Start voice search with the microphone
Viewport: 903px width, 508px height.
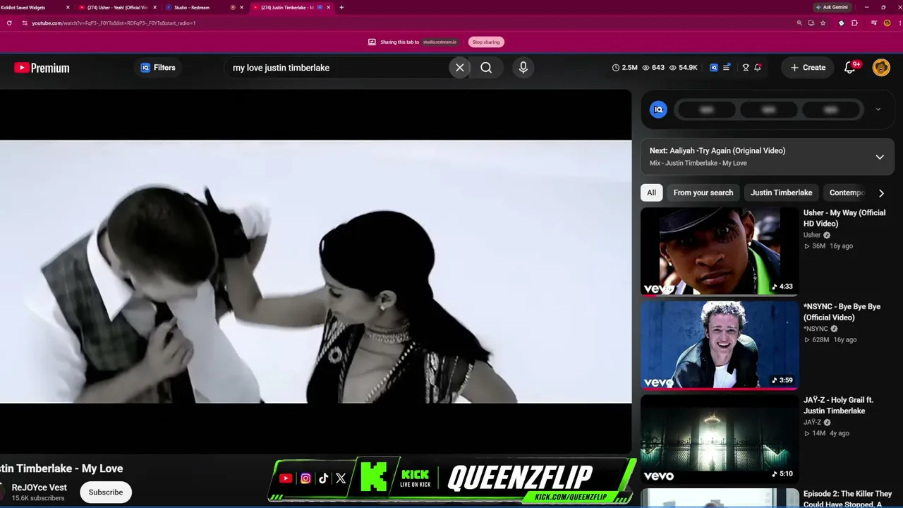click(x=523, y=68)
